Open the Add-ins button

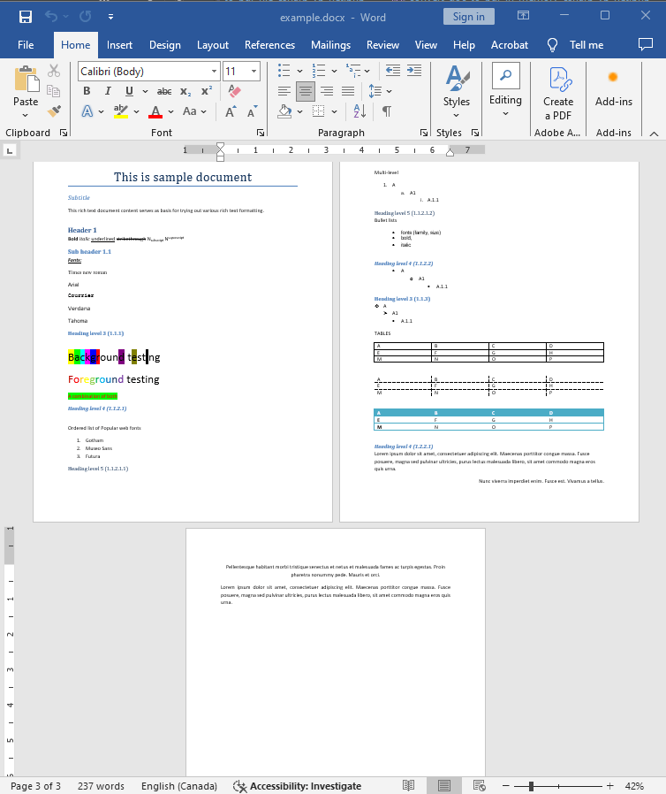613,88
